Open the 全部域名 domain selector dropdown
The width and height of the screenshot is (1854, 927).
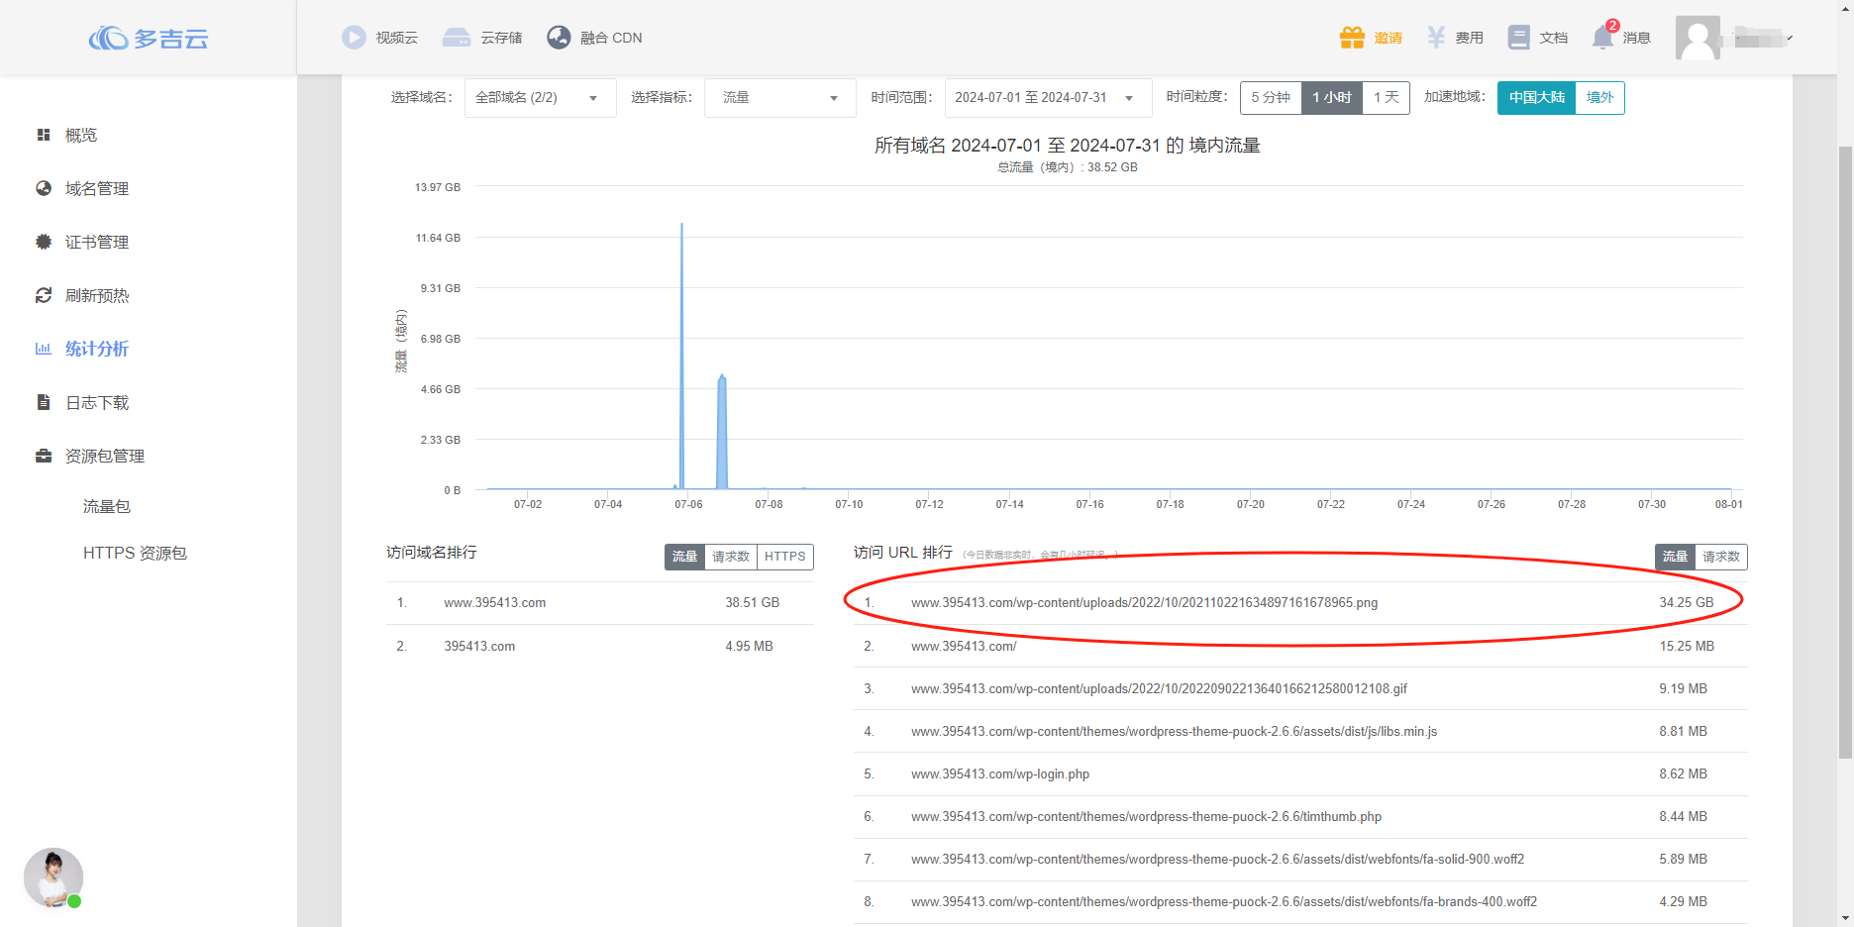coord(540,97)
